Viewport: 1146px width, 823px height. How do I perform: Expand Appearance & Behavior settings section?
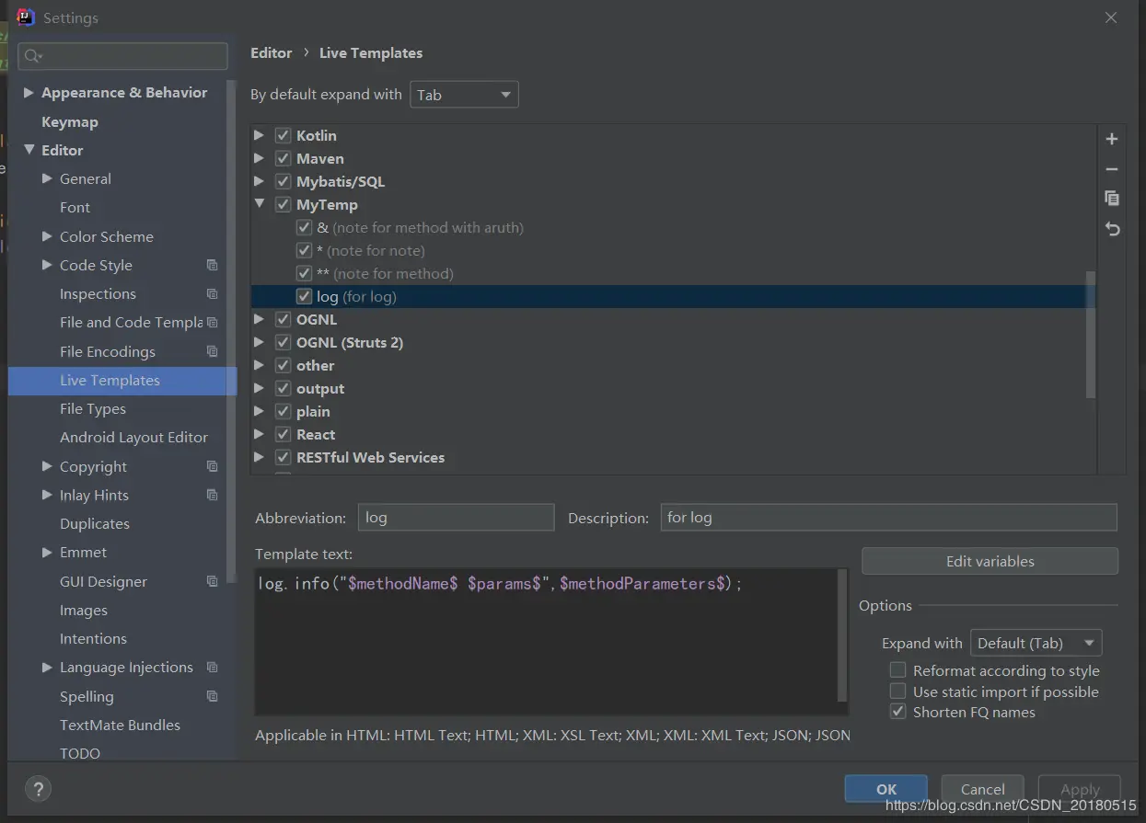coord(29,93)
